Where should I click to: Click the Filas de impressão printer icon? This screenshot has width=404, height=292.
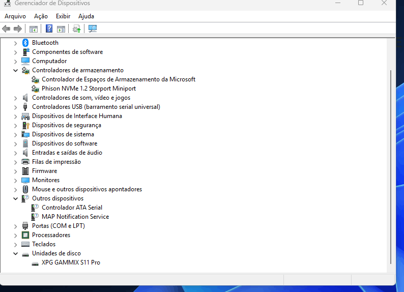(25, 162)
